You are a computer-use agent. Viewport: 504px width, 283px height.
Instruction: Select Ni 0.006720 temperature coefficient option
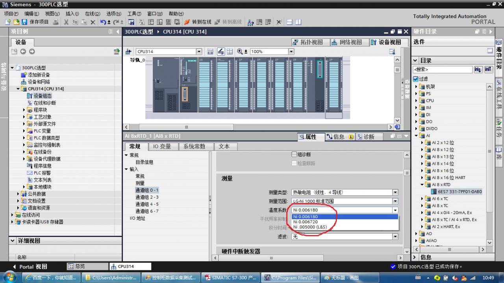(345, 222)
